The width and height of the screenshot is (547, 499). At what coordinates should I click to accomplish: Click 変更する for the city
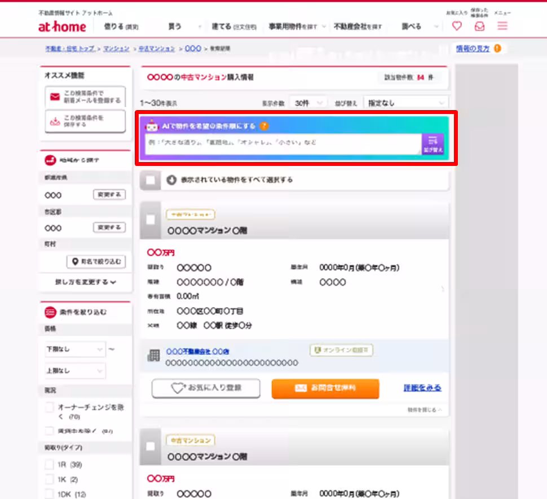tap(109, 227)
